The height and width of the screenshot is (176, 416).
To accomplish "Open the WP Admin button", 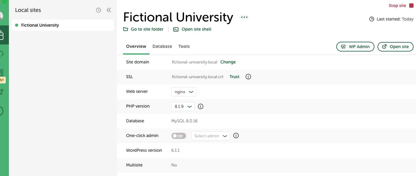I will (x=355, y=47).
